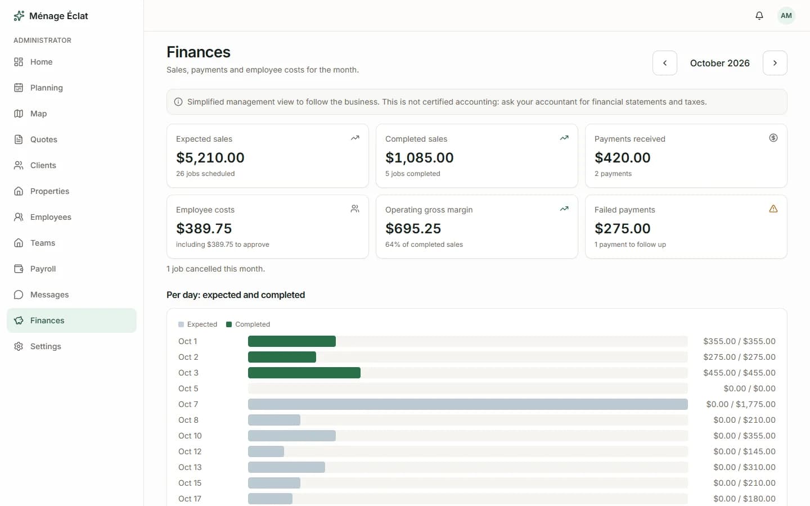Image resolution: width=810 pixels, height=506 pixels.
Task: Open the Payroll section
Action: point(71,269)
